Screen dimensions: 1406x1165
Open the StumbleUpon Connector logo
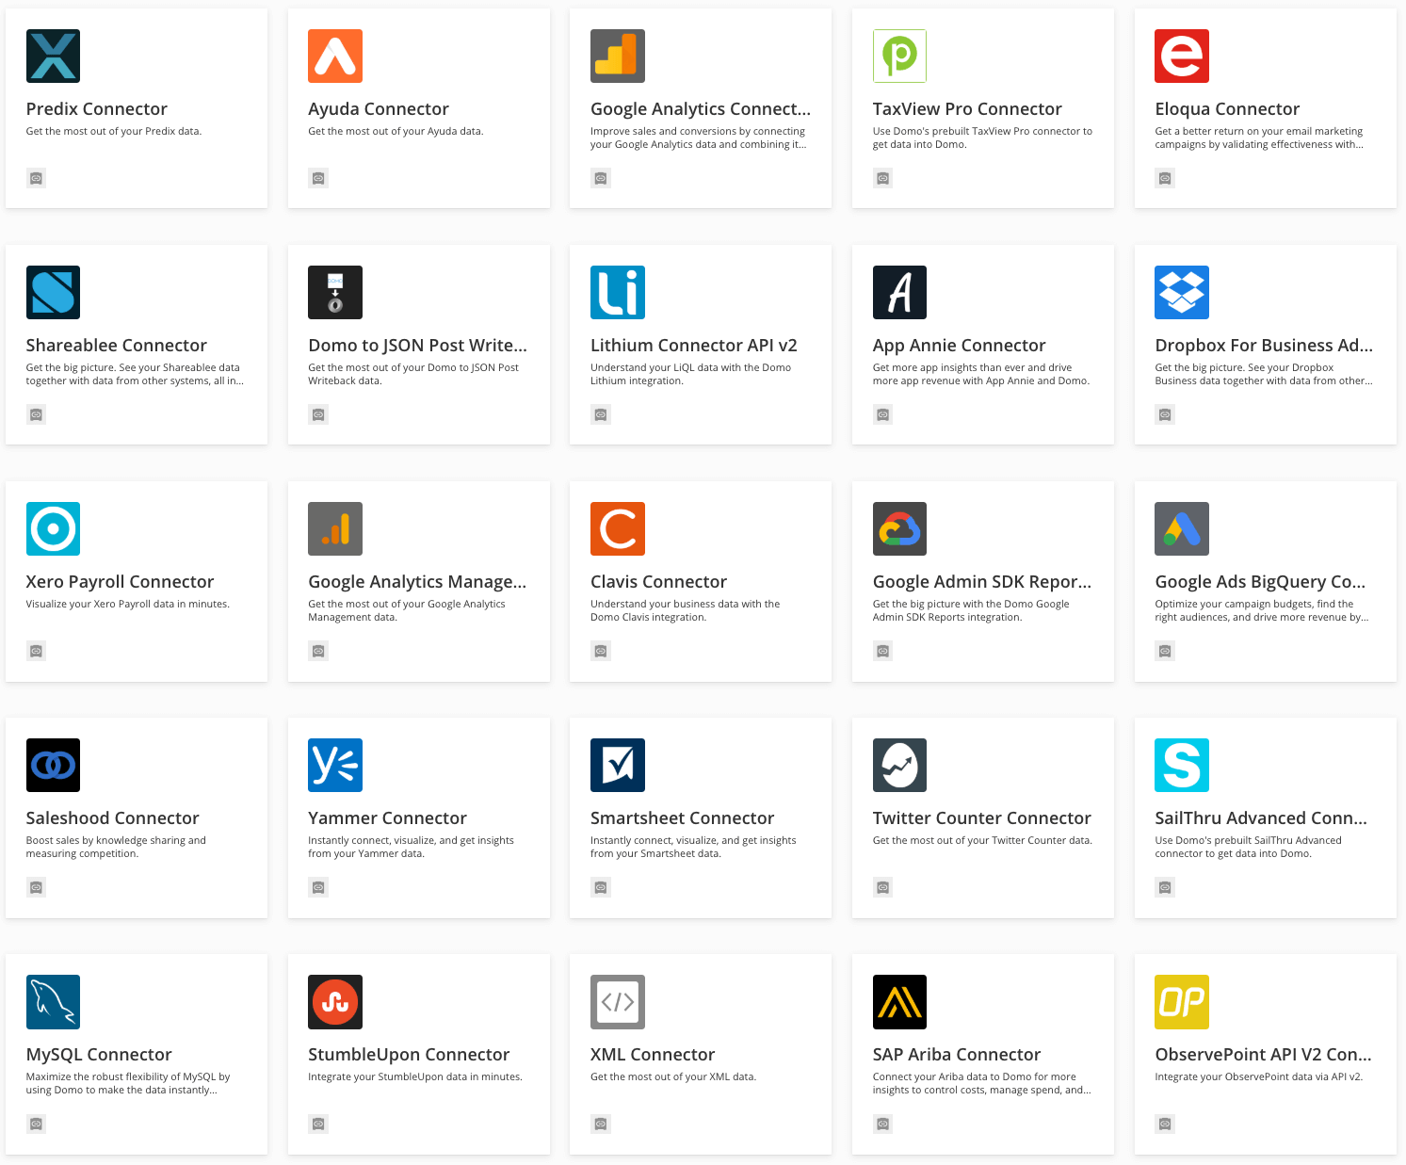point(335,1002)
